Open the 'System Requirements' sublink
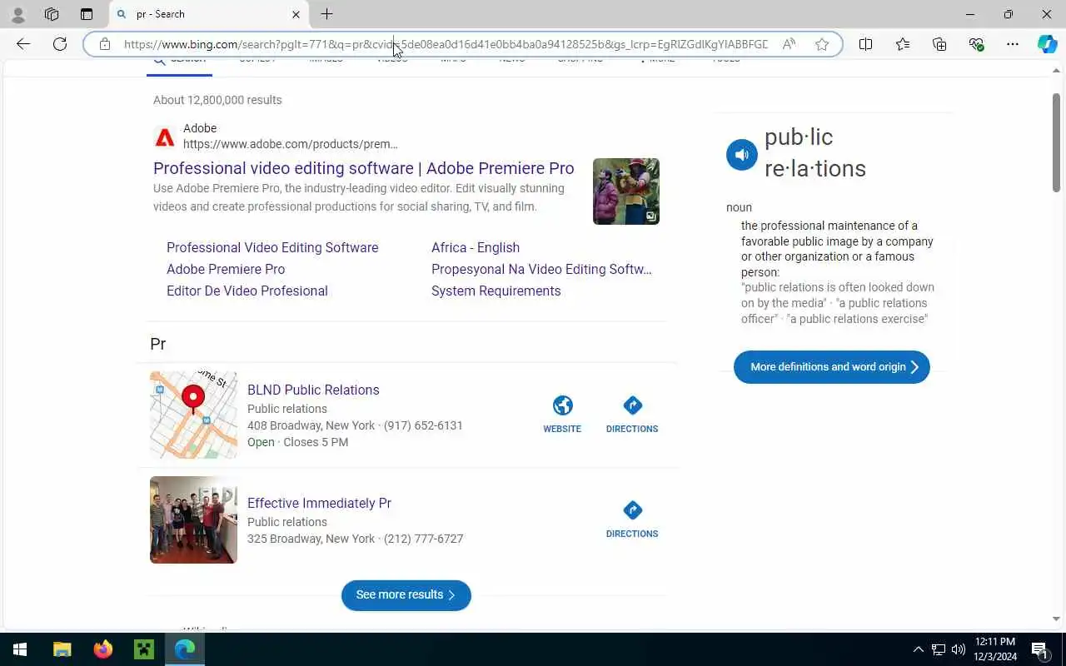Image resolution: width=1066 pixels, height=666 pixels. coord(496,291)
